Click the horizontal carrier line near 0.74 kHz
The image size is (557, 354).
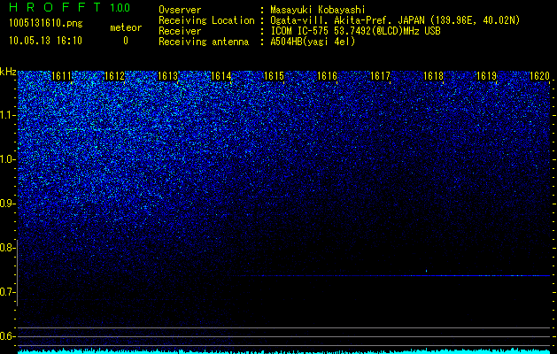(391, 275)
